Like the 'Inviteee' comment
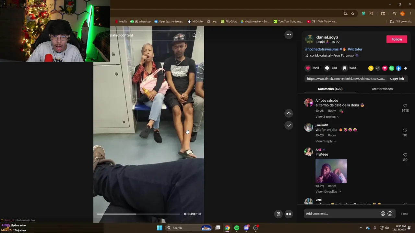Screen dimensions: 415x233 coord(405,155)
